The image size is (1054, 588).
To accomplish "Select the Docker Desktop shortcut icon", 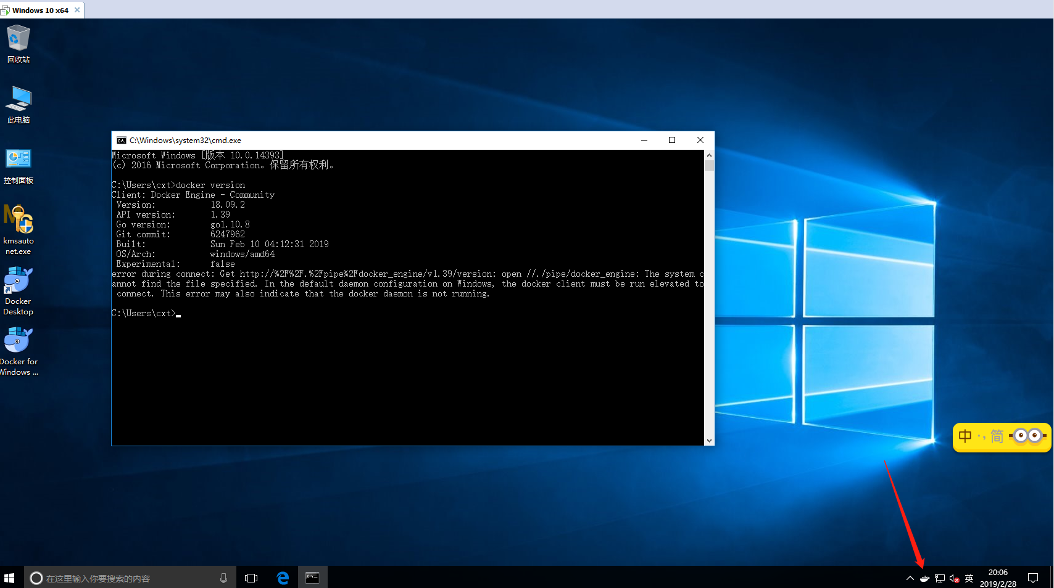I will tap(18, 290).
